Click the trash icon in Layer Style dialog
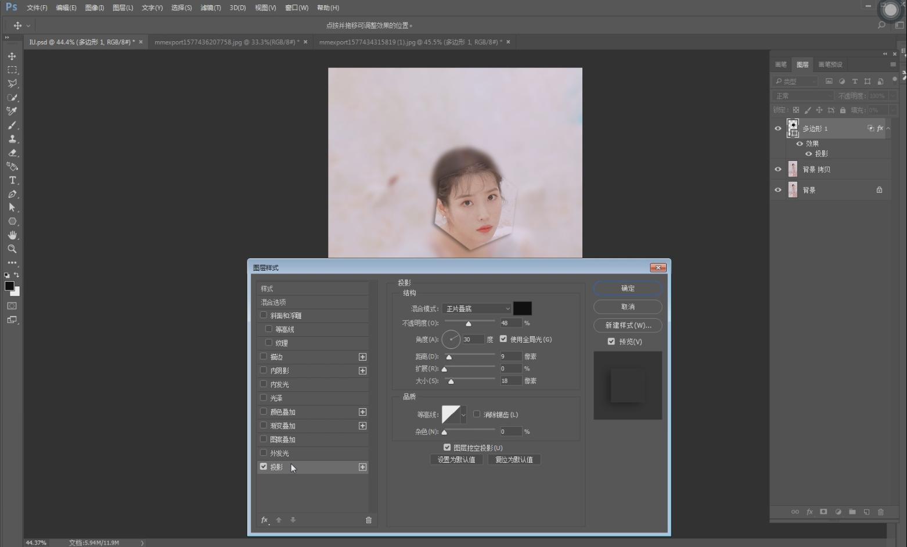This screenshot has height=547, width=907. (x=368, y=520)
